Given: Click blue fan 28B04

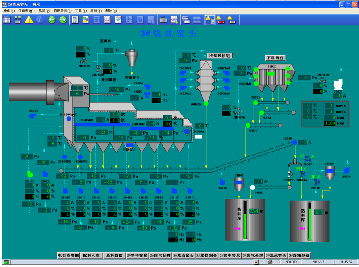Looking at the screenshot, I should (346, 170).
